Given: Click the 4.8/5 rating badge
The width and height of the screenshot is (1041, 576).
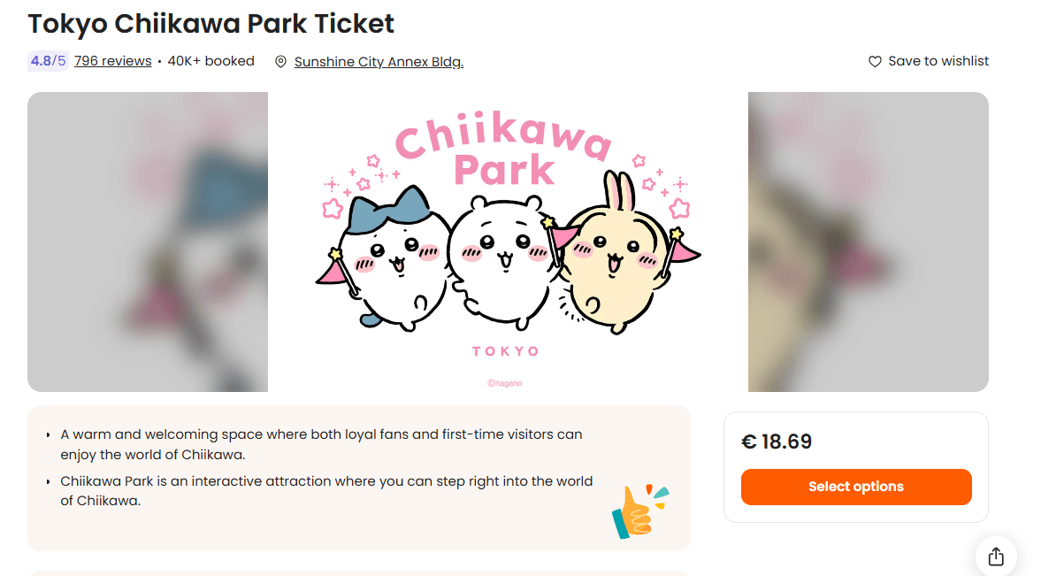Looking at the screenshot, I should [x=48, y=61].
